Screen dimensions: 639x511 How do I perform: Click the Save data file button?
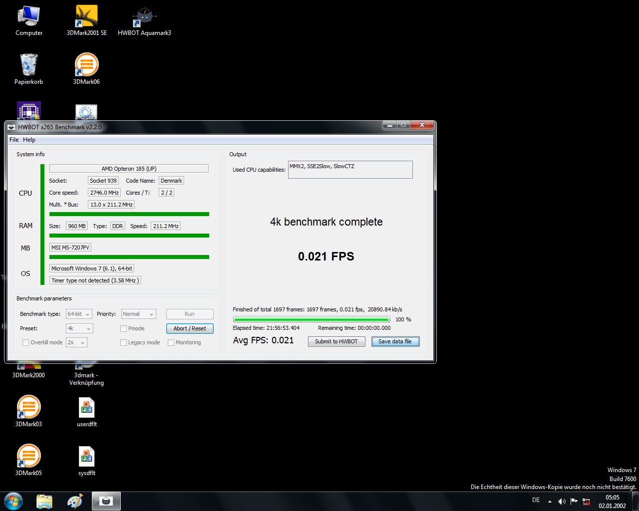click(x=395, y=341)
